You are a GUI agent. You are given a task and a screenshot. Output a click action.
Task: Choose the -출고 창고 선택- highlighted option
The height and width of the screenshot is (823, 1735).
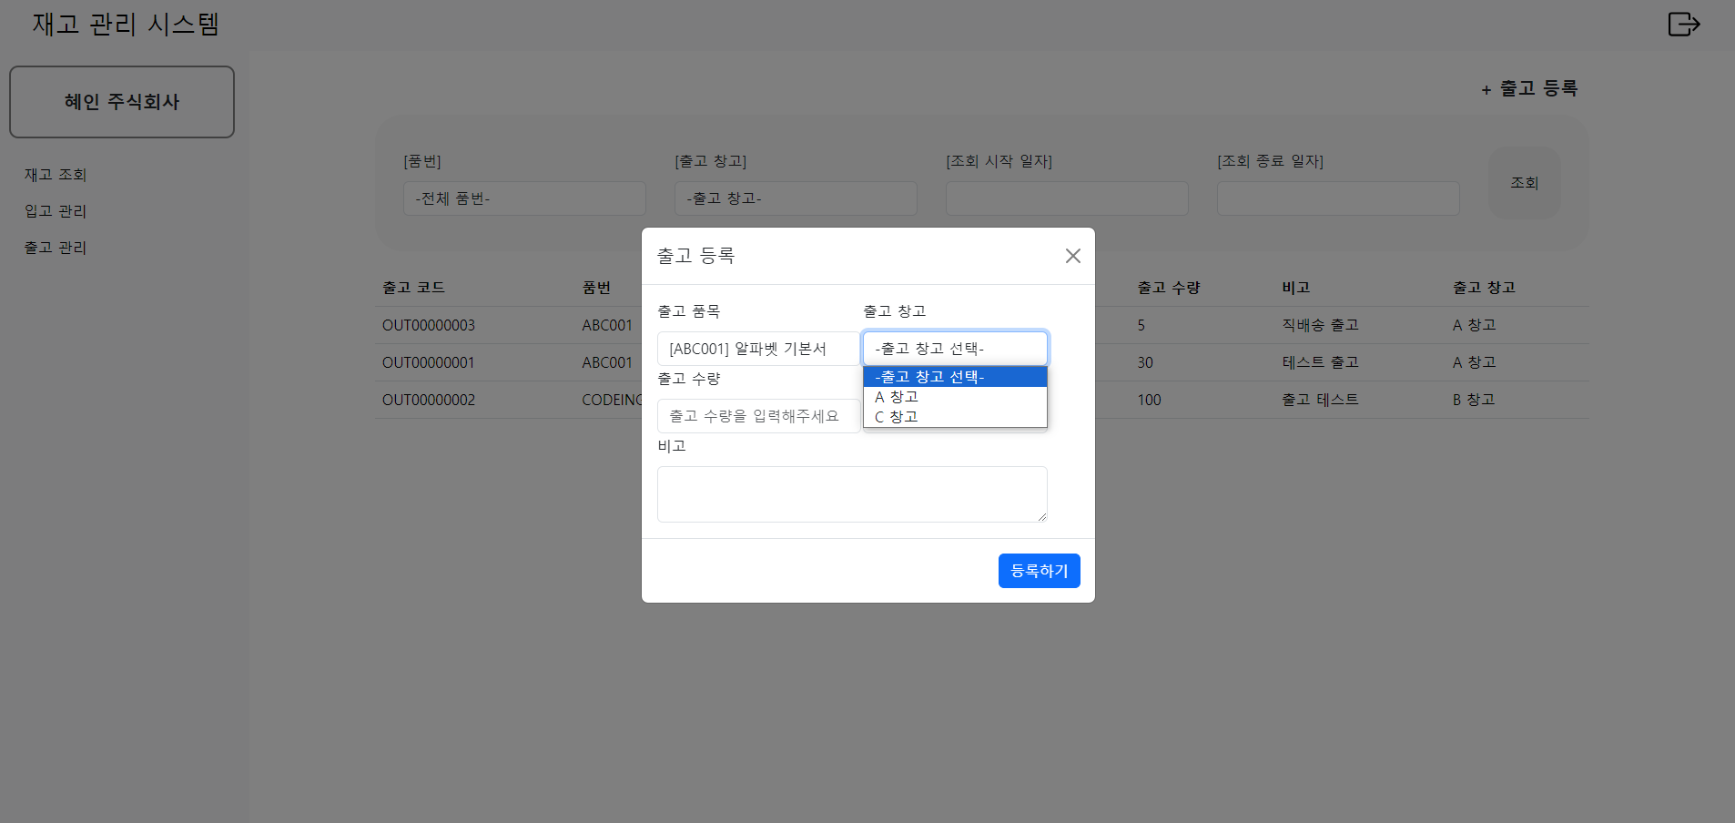coord(955,377)
